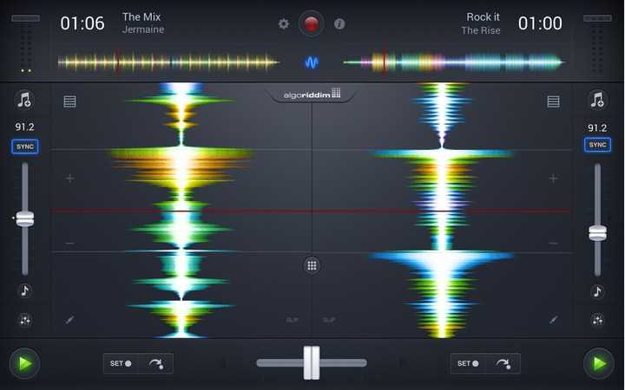625x390 pixels.
Task: Click track title Rock it
Action: 484,16
